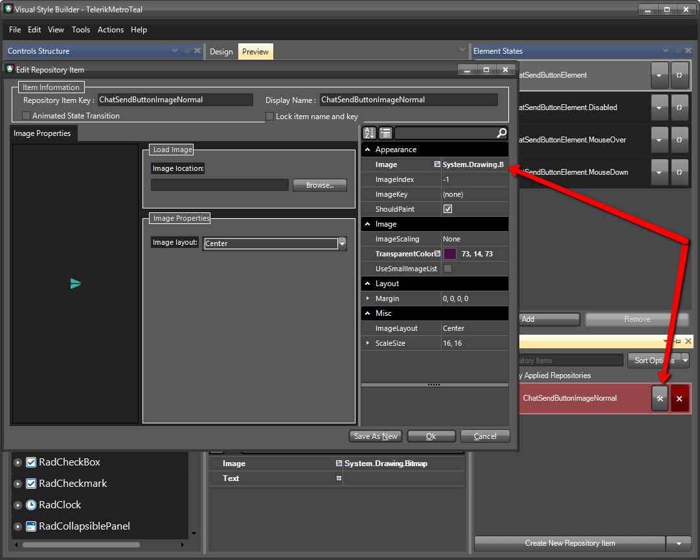700x560 pixels.
Task: Click the wrench icon on ChatSendButtonImageNormal item
Action: click(x=659, y=398)
